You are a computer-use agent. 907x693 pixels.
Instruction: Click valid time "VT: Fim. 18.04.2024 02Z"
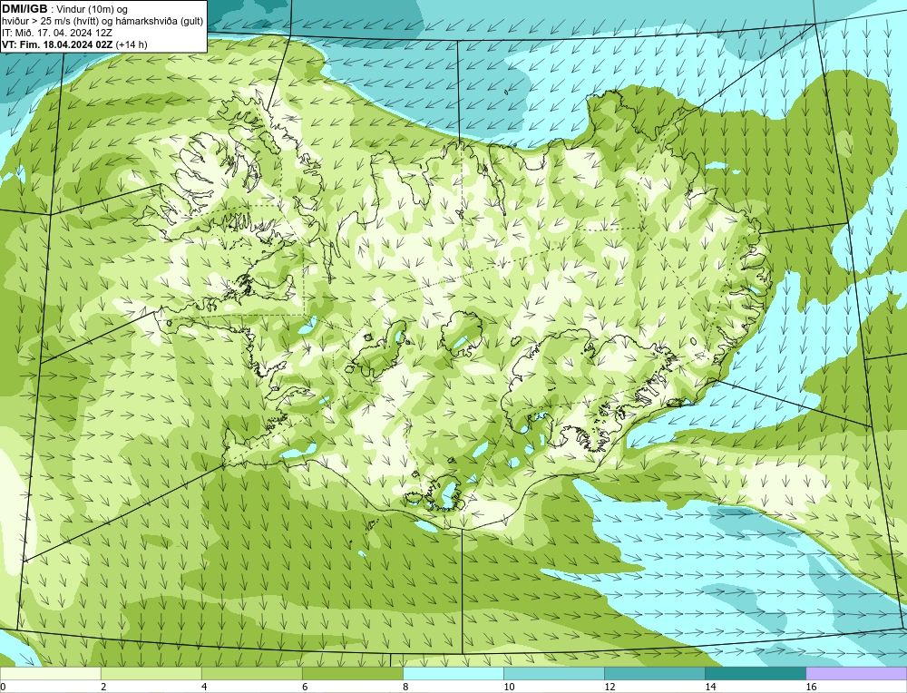(57, 44)
